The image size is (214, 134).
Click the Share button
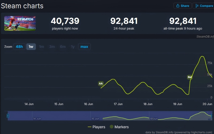[182, 6]
